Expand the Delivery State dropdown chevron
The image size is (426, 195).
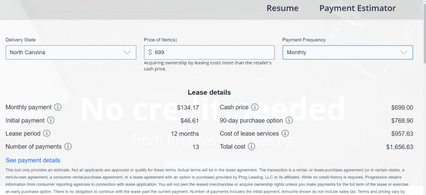[127, 52]
